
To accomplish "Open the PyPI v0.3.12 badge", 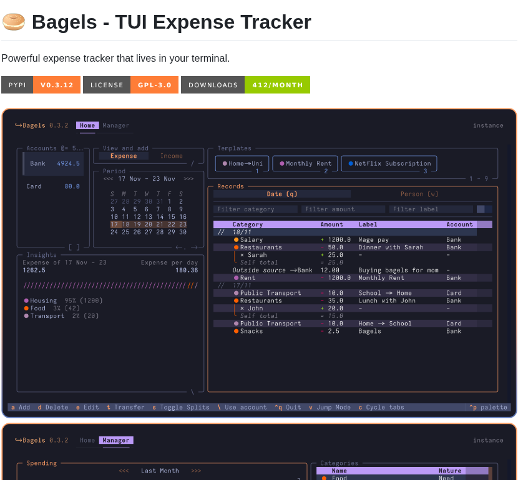I will pyautogui.click(x=41, y=85).
